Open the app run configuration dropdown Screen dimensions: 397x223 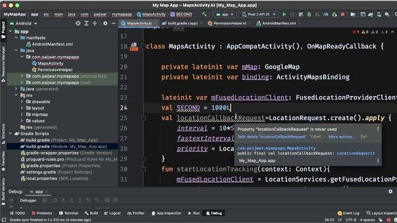pyautogui.click(x=225, y=14)
